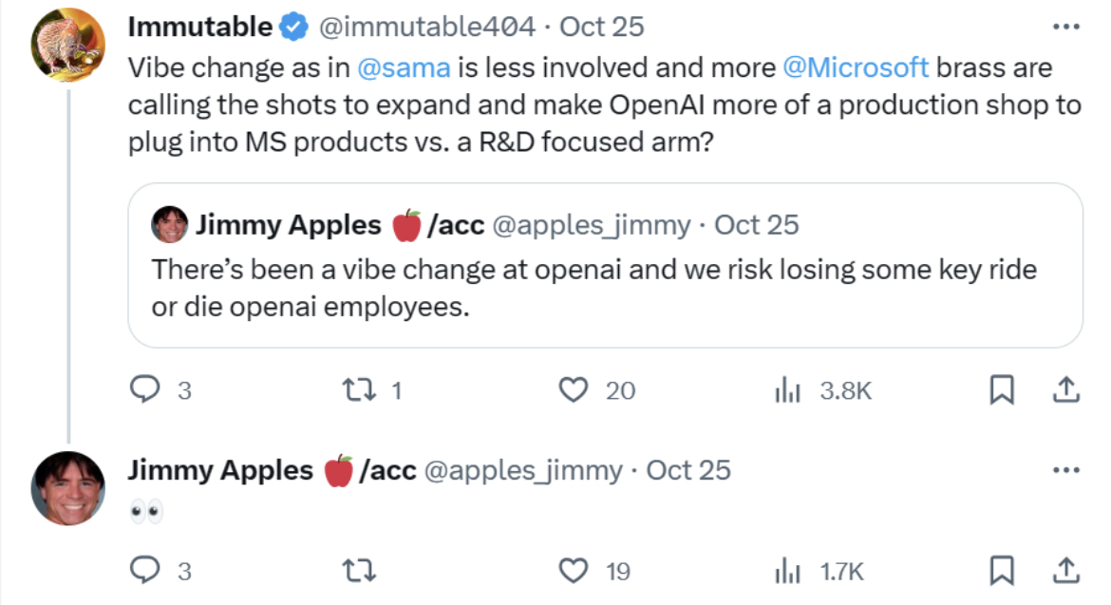Open more options on Immutable's tweet
This screenshot has height=605, width=1111.
point(1066,28)
